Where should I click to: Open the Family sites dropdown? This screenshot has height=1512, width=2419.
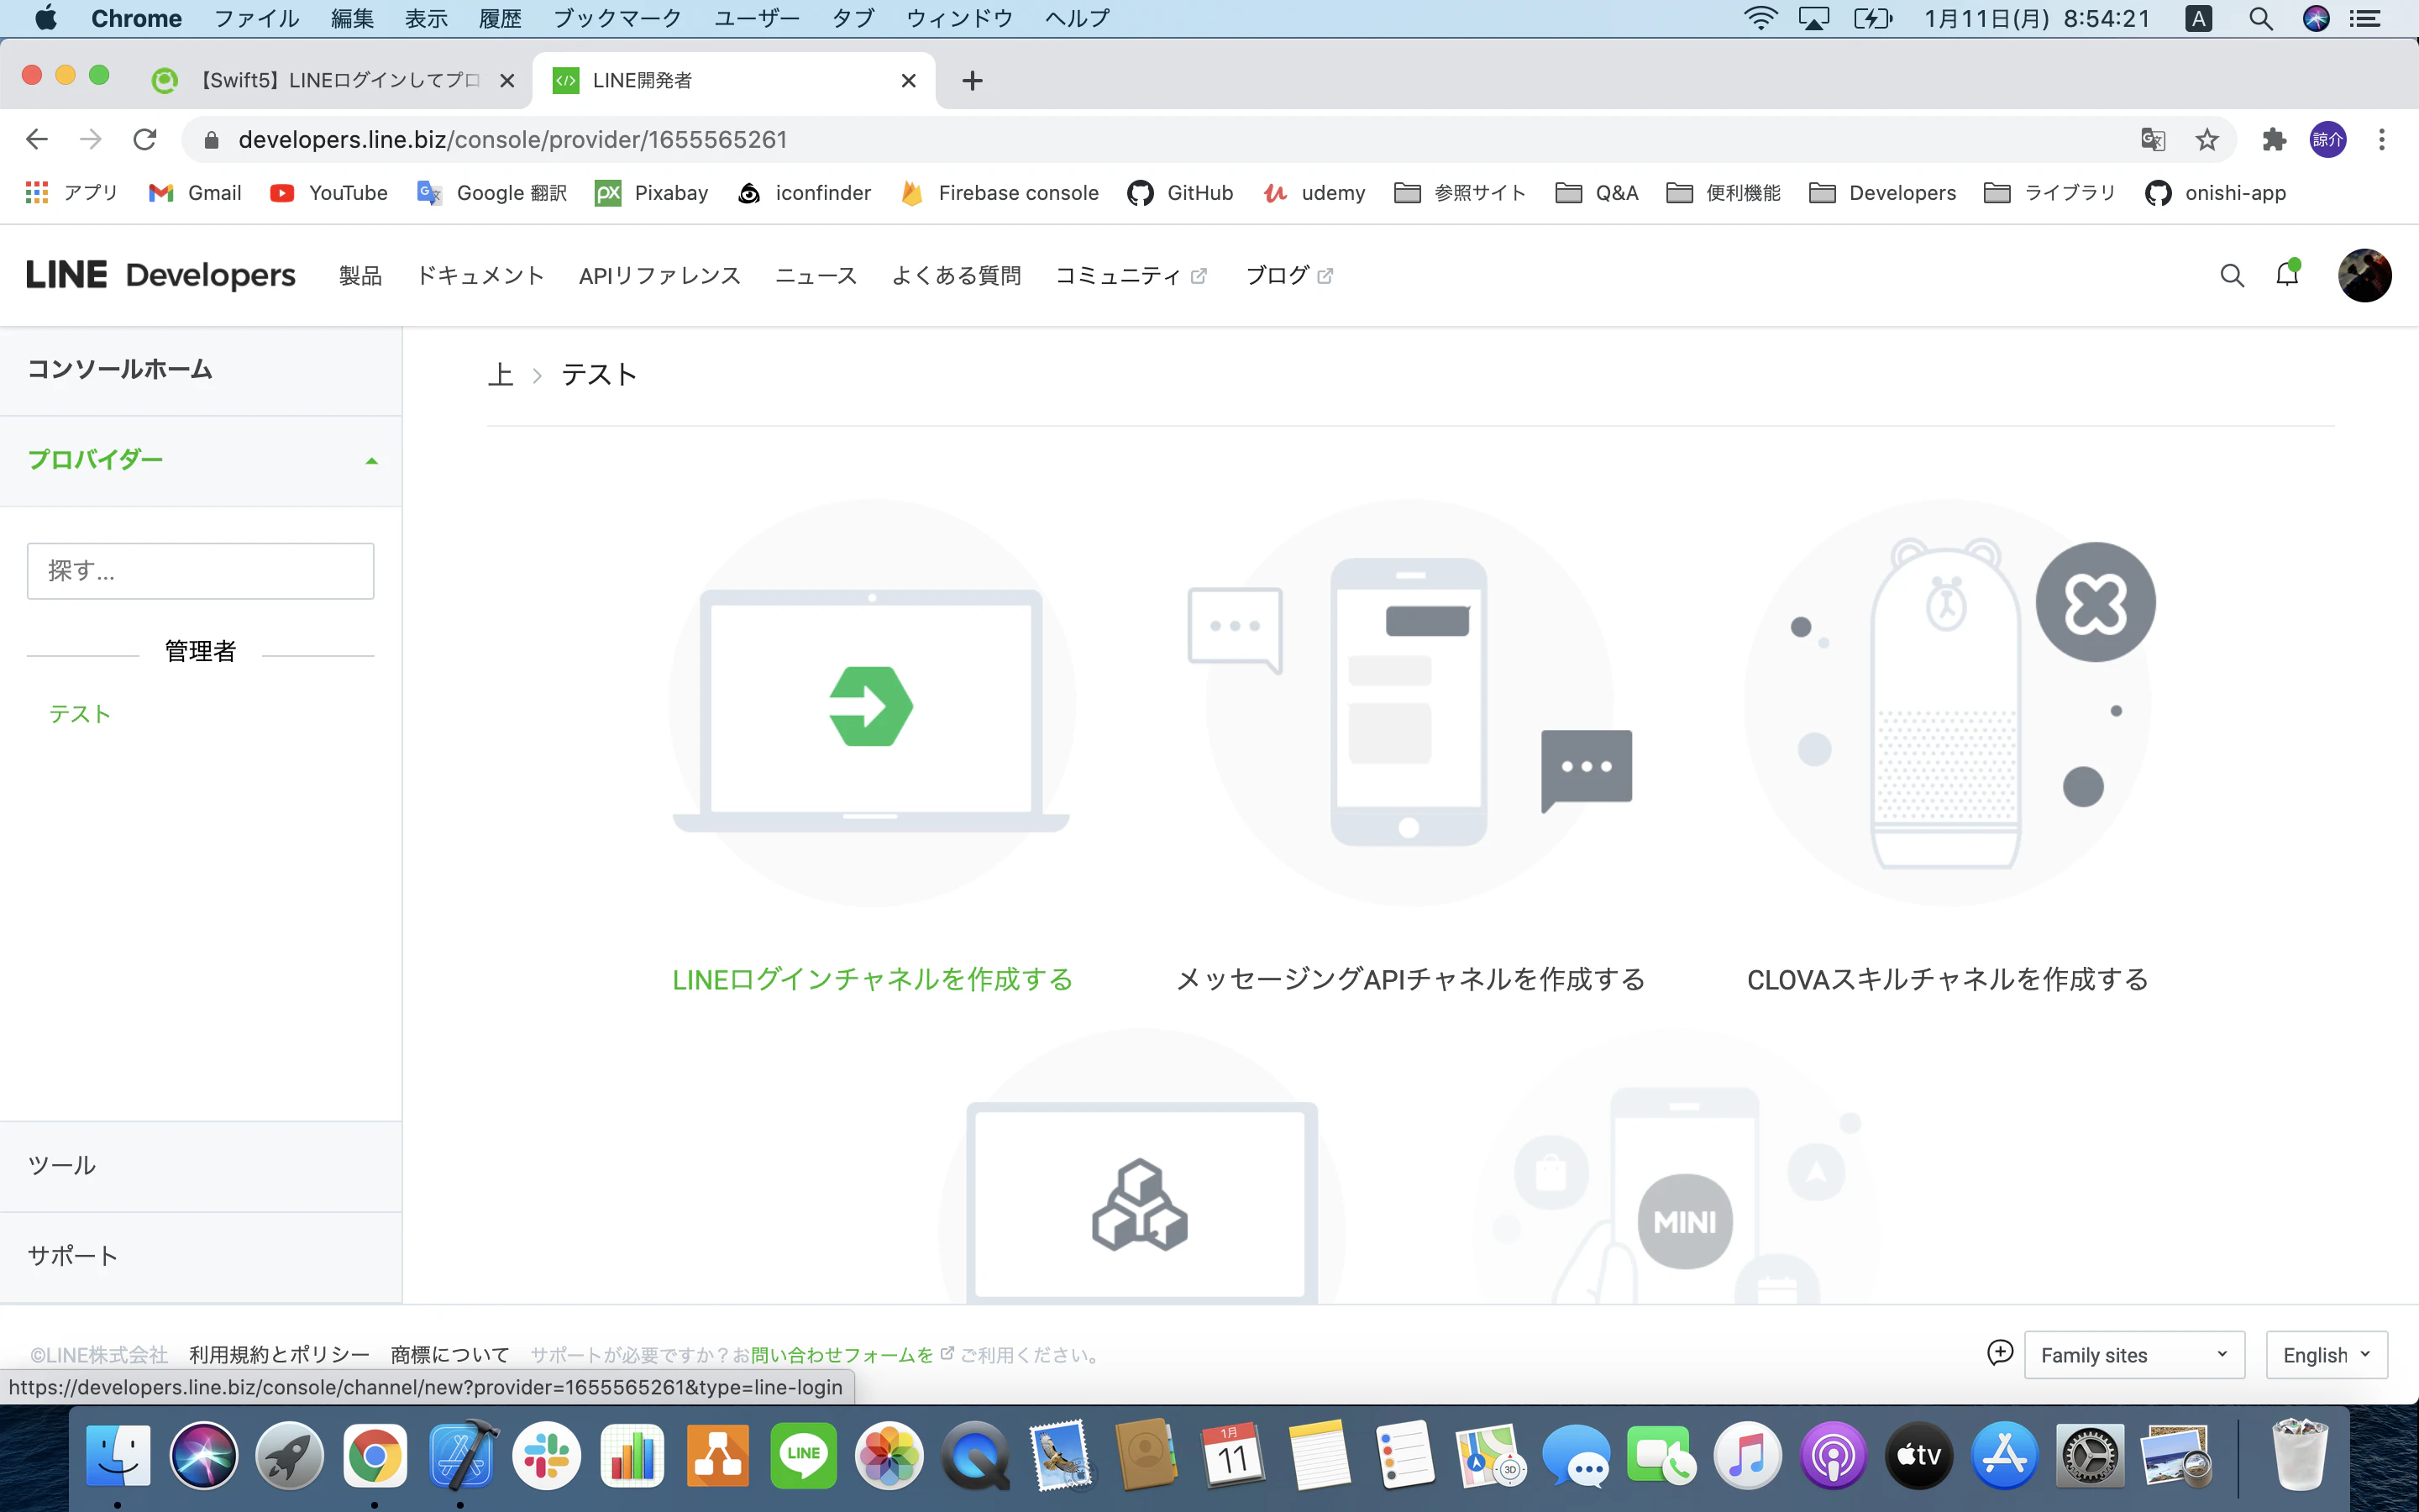2134,1355
